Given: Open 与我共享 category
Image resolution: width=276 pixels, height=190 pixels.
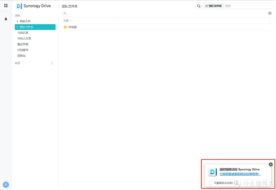Looking at the screenshot, I should tap(23, 33).
